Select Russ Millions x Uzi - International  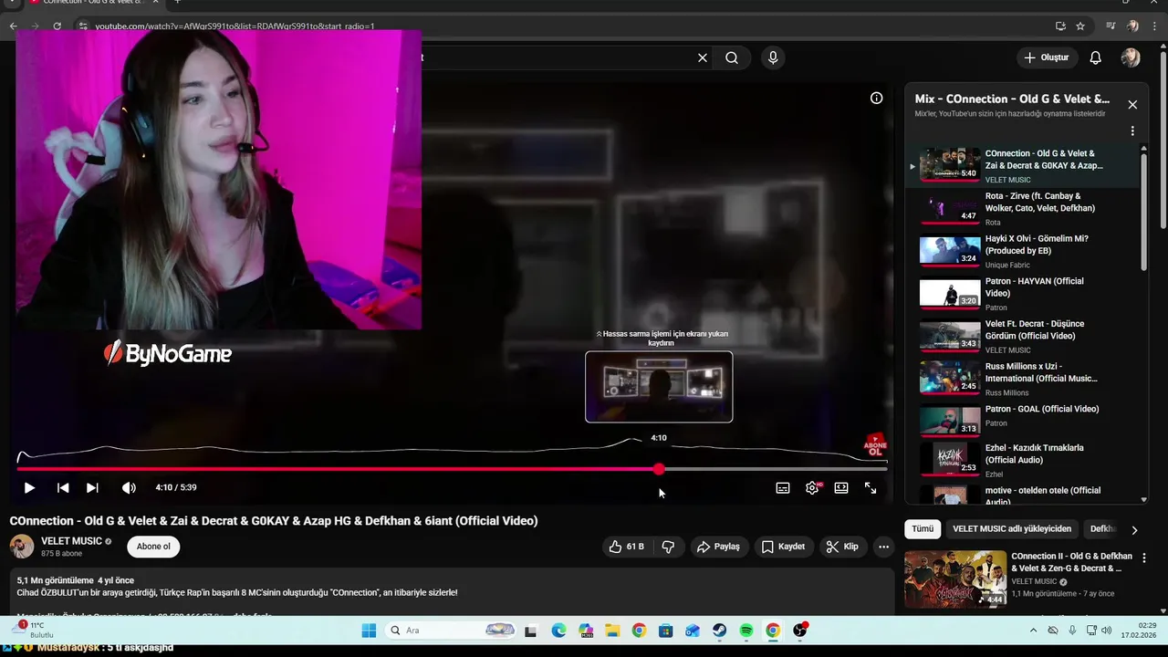pos(1022,379)
